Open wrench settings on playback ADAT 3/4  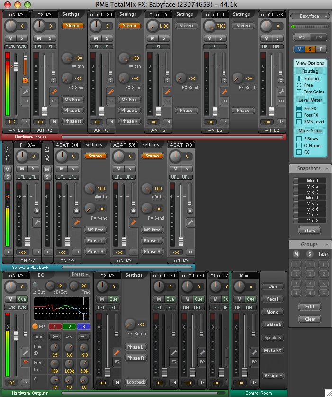click(77, 222)
